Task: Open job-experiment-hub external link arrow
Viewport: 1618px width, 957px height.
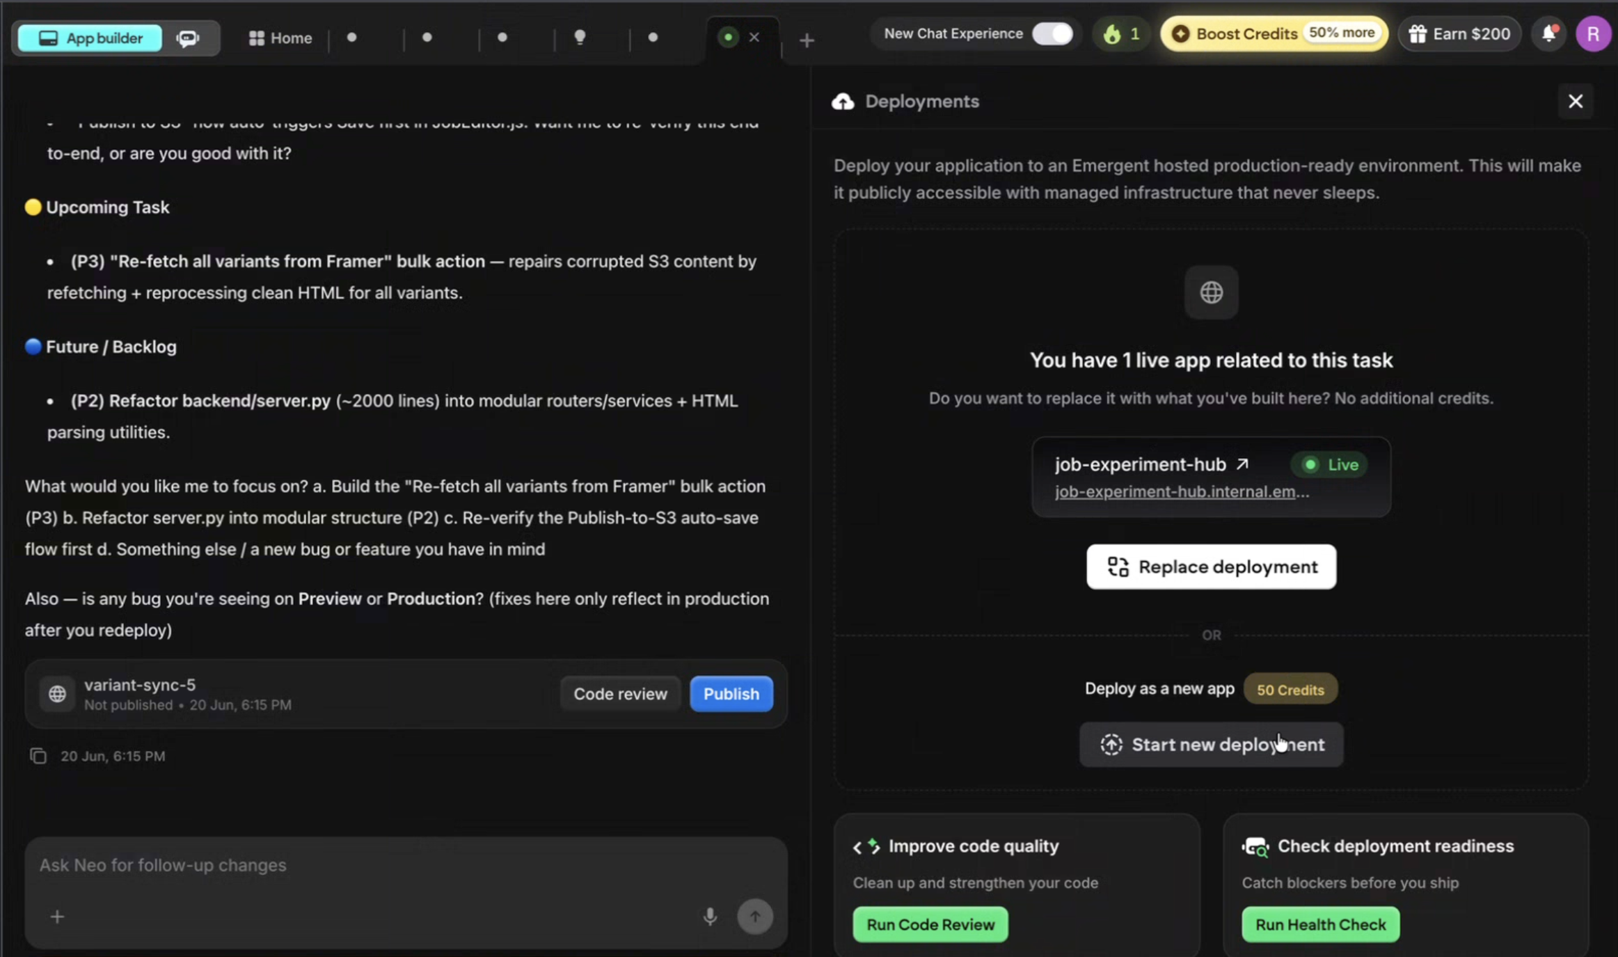Action: pos(1242,464)
